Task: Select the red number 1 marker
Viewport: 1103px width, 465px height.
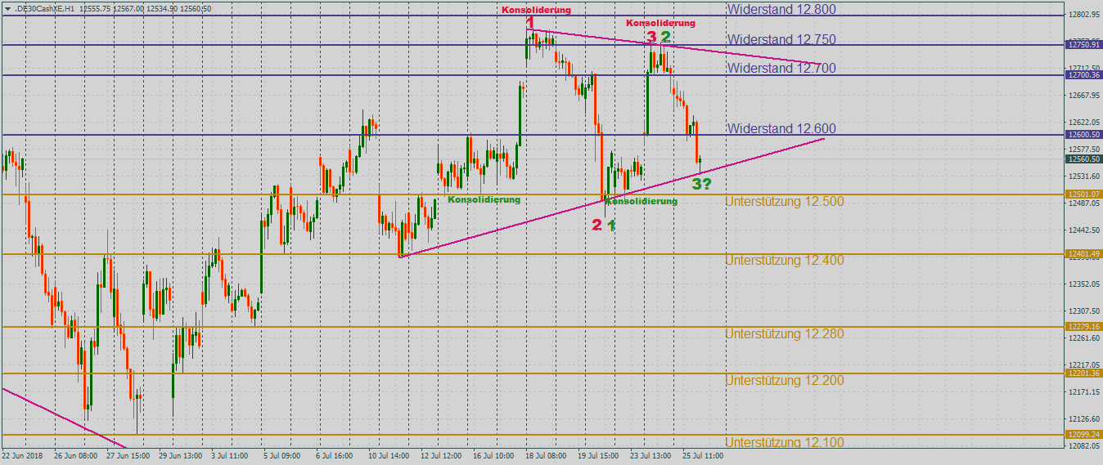Action: click(530, 23)
